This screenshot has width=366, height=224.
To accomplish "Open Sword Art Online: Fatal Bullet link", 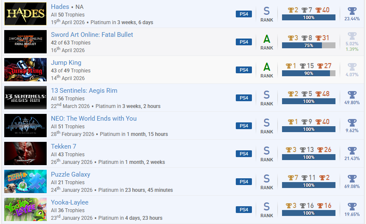I will tap(92, 35).
